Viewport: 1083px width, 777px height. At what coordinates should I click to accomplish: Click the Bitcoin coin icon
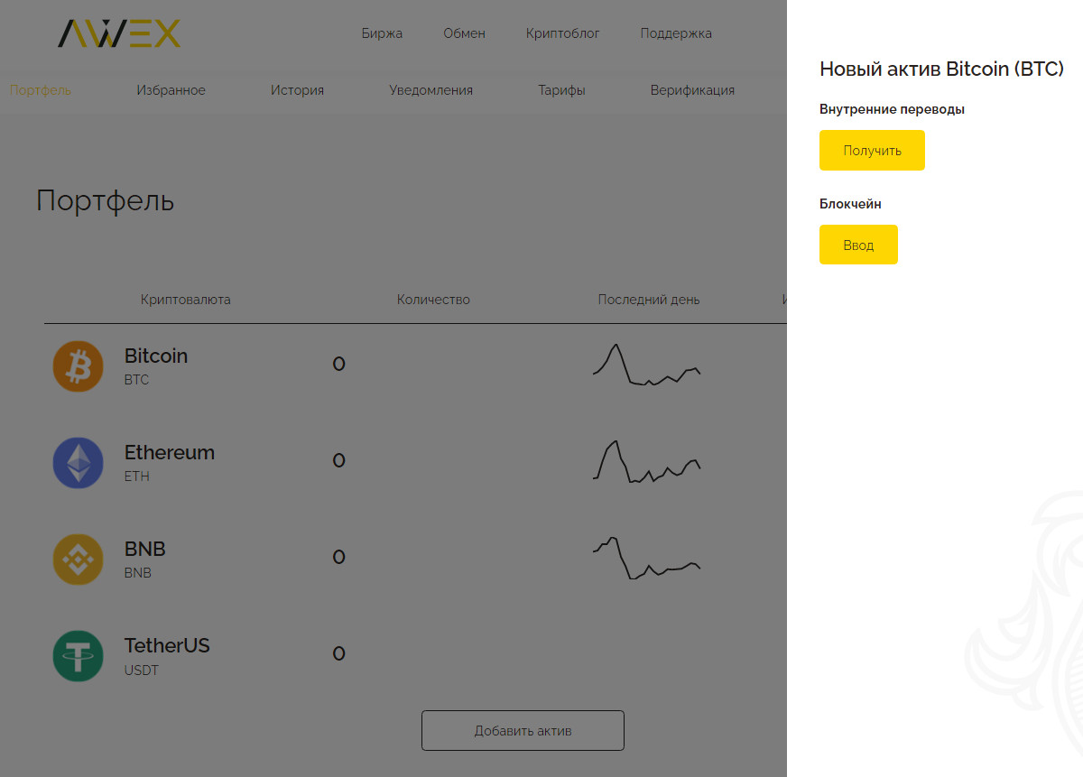coord(79,366)
